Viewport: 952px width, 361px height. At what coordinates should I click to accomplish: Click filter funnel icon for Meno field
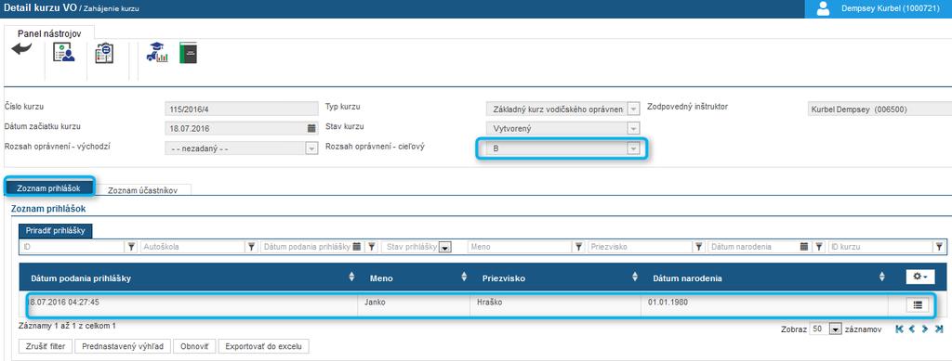pos(579,247)
